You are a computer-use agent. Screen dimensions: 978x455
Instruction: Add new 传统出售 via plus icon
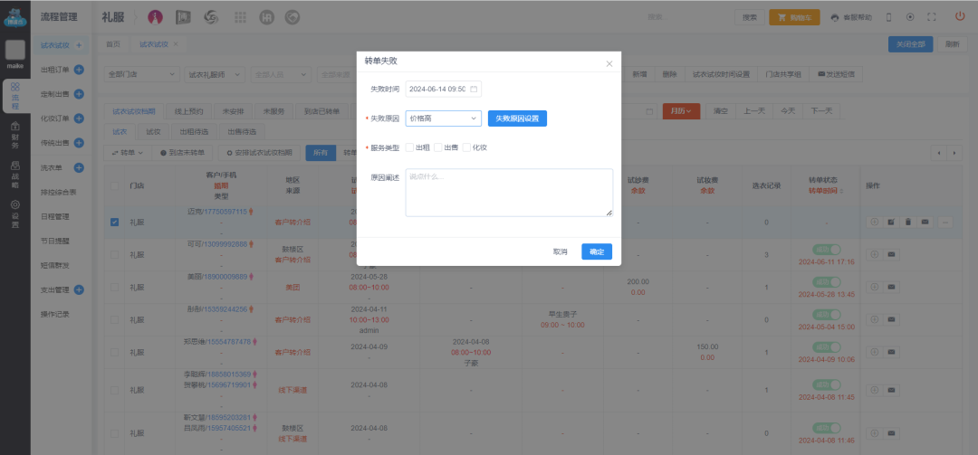coord(79,143)
